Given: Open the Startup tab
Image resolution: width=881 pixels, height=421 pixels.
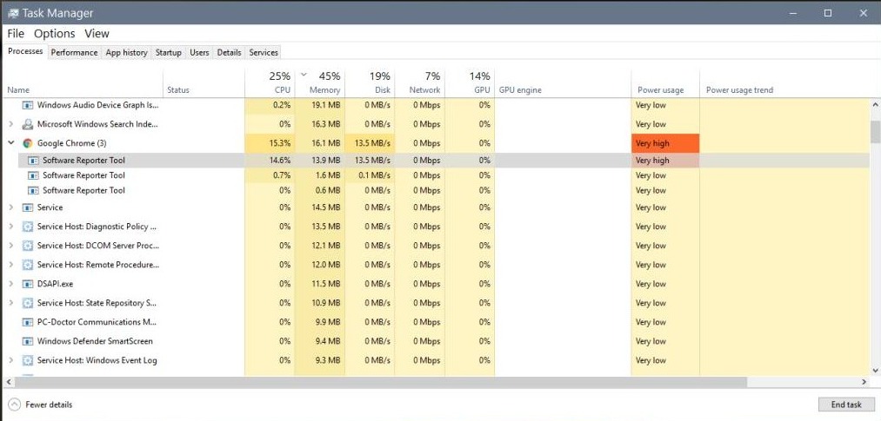Looking at the screenshot, I should click(168, 53).
